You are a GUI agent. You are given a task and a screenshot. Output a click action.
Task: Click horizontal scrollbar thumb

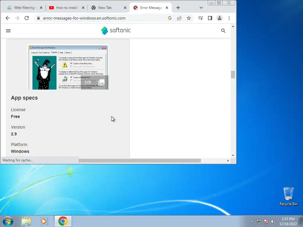pyautogui.click(x=140, y=160)
